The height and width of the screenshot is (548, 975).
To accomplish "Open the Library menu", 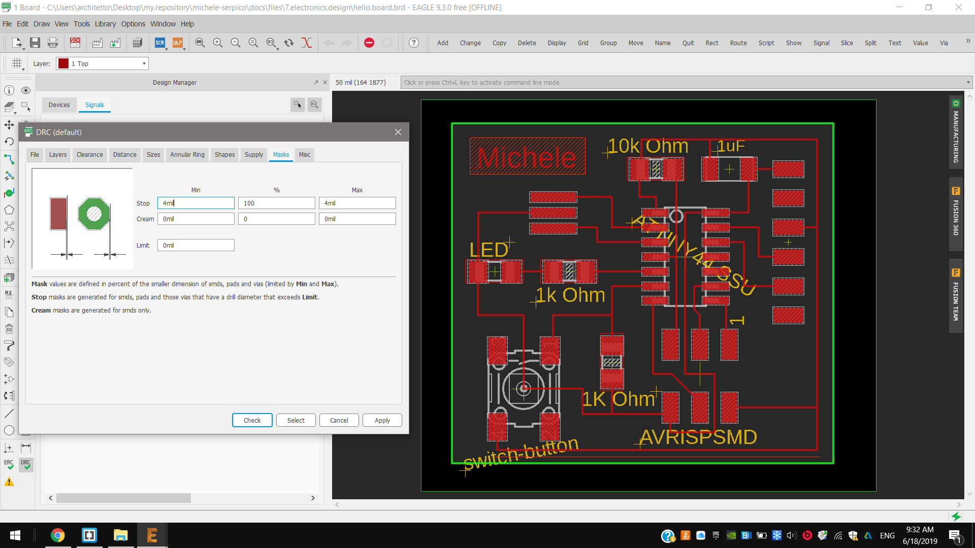I will [105, 24].
